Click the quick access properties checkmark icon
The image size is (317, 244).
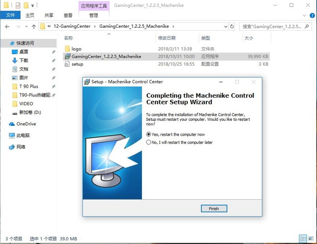[18, 5]
